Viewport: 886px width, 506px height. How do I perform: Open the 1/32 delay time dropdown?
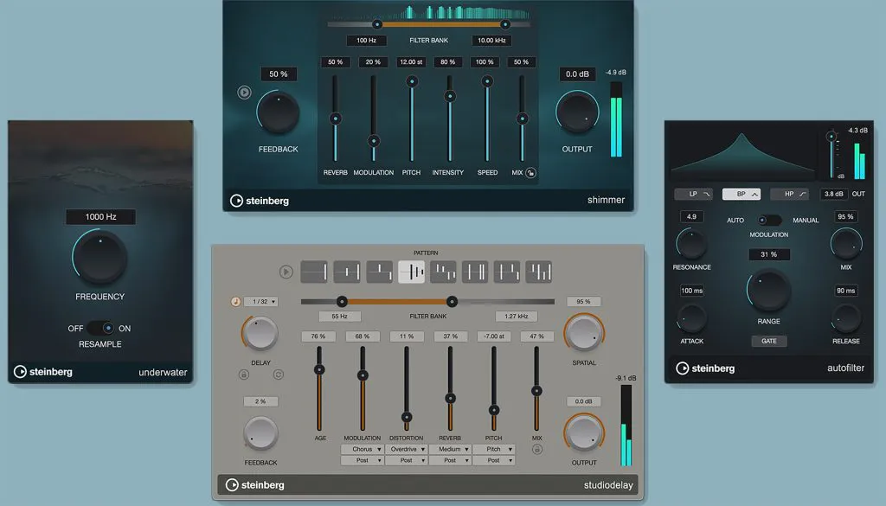point(261,302)
